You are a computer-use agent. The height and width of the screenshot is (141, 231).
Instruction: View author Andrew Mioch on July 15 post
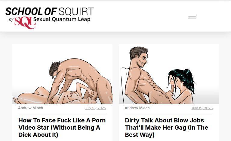point(137,108)
